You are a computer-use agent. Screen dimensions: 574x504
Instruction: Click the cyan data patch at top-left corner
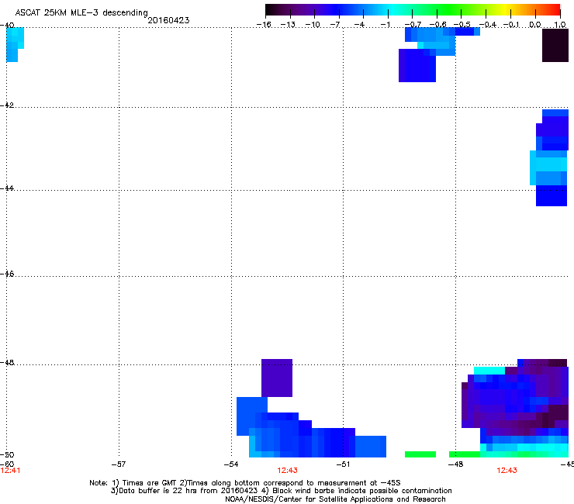[x=15, y=44]
